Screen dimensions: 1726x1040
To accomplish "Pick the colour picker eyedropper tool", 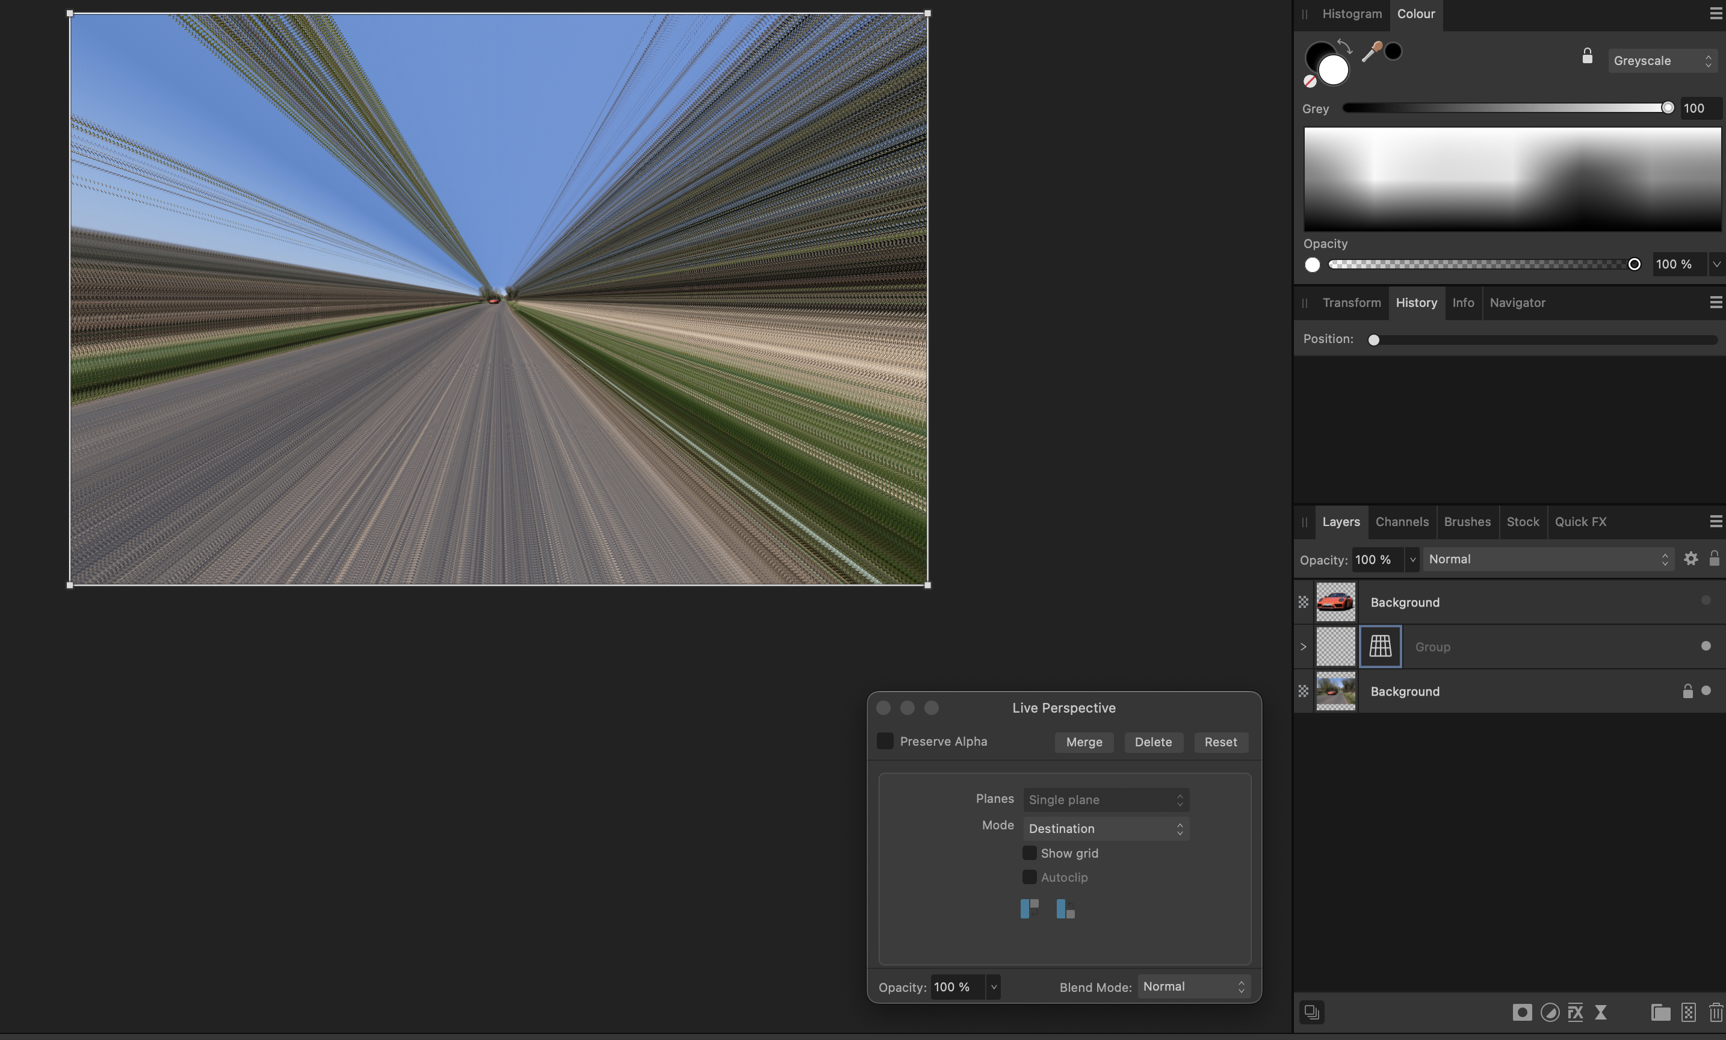I will (1372, 52).
